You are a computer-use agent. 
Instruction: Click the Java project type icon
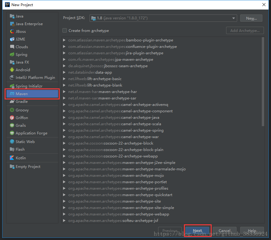[x=12, y=16]
